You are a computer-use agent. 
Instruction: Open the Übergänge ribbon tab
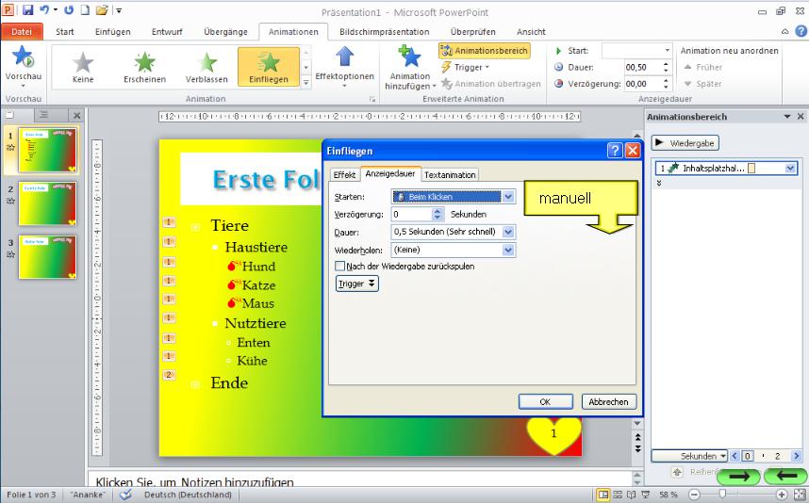coord(225,31)
